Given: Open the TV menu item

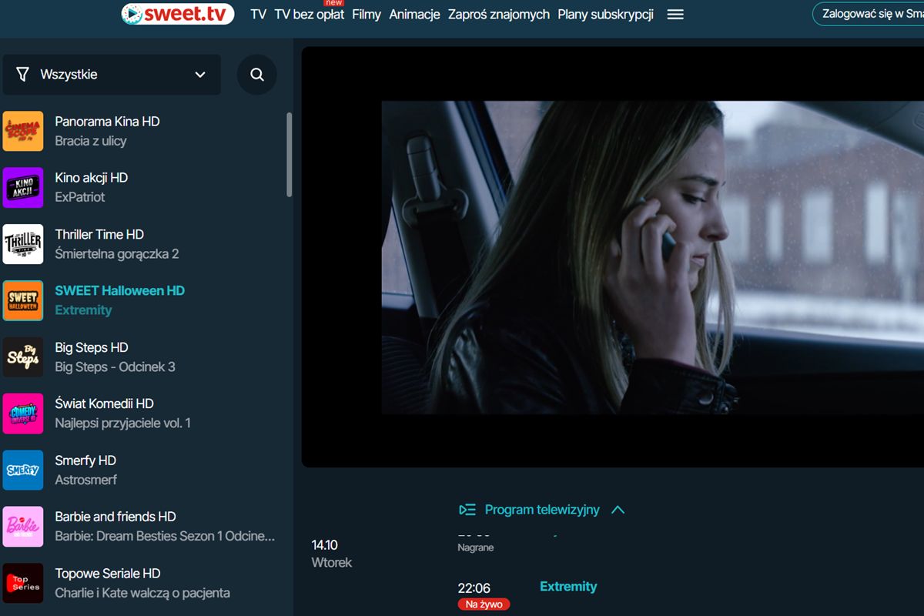Looking at the screenshot, I should coord(258,15).
